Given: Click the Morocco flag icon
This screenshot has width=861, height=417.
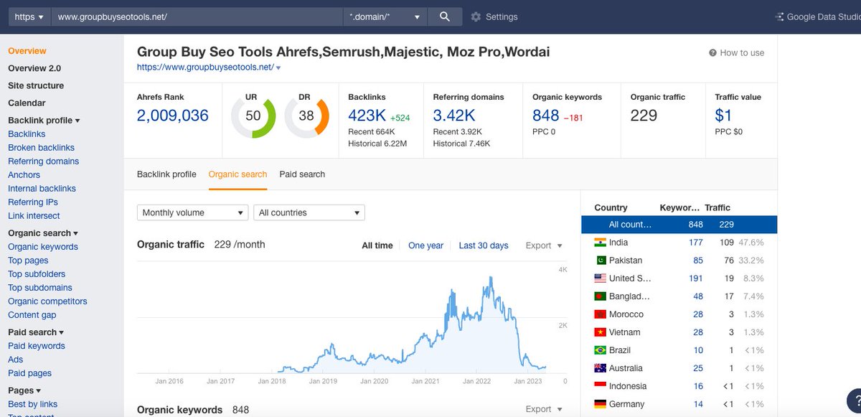Looking at the screenshot, I should [601, 314].
